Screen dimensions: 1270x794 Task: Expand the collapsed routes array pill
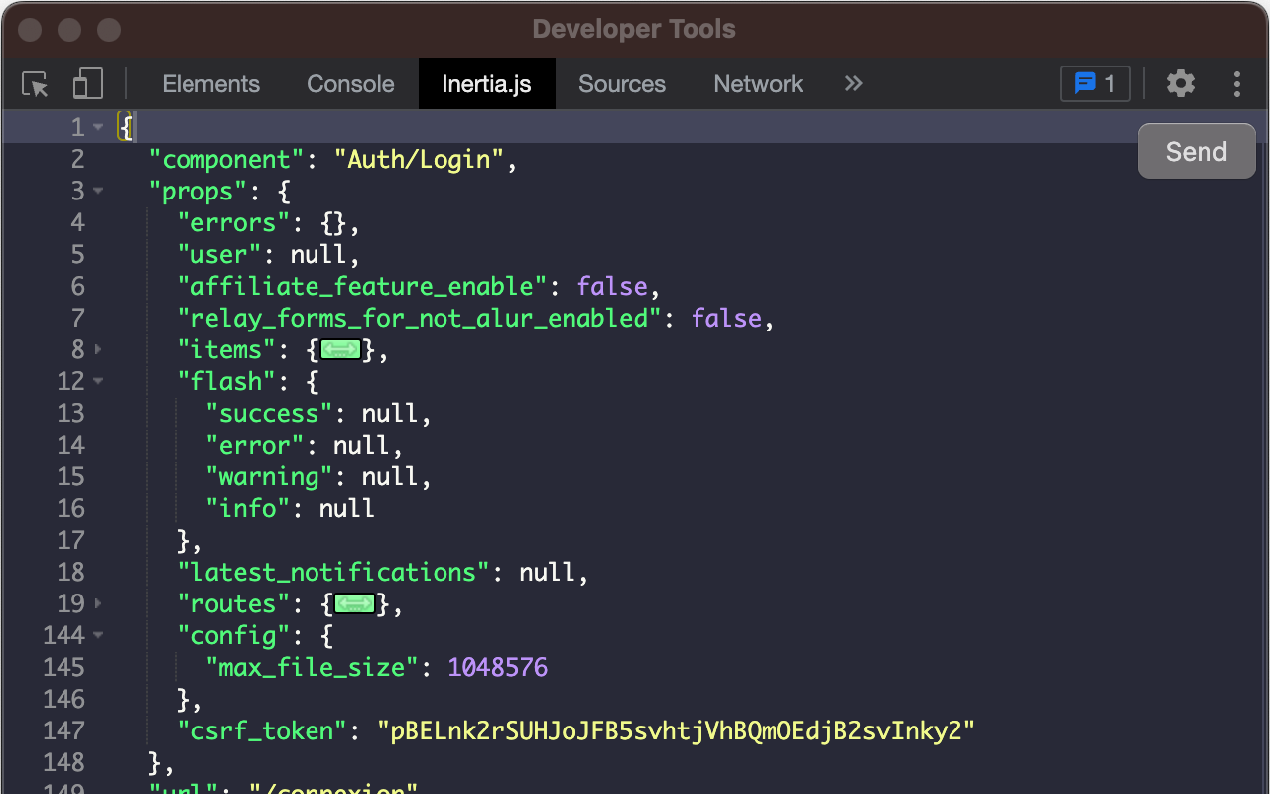354,603
